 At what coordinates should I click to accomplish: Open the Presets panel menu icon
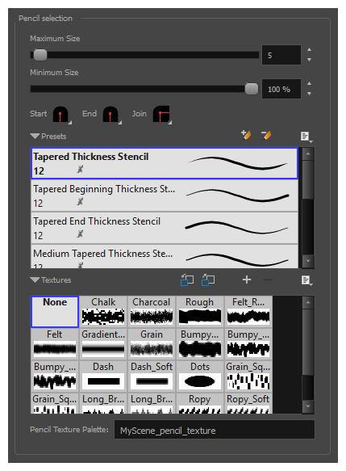point(306,137)
